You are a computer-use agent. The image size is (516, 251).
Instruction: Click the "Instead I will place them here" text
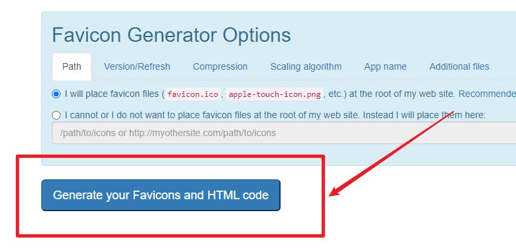coord(424,116)
